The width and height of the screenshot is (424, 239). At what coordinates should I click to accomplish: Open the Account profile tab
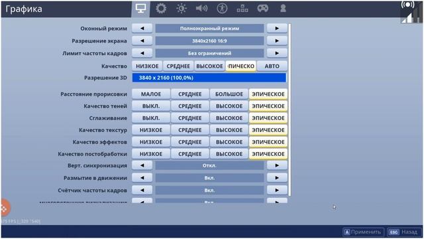(283, 9)
